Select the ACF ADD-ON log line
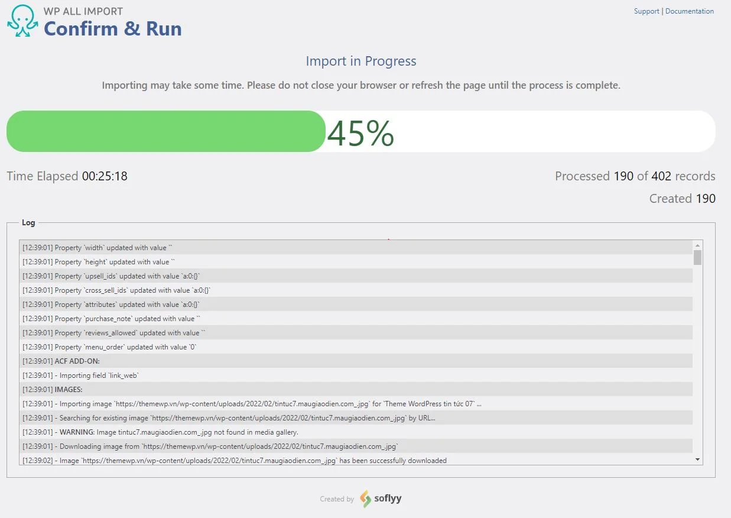Screen dimensions: 731x518 356,361
